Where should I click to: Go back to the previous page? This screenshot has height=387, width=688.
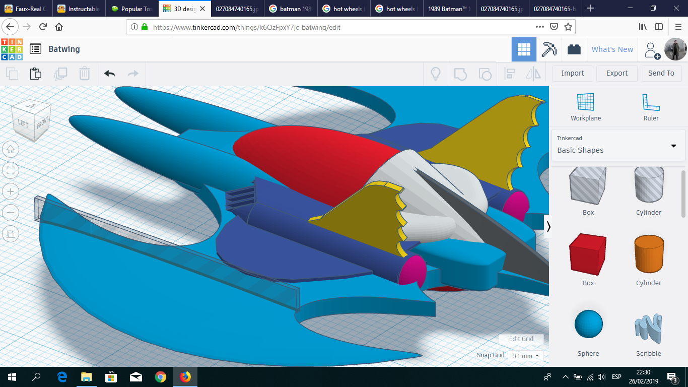[x=11, y=27]
